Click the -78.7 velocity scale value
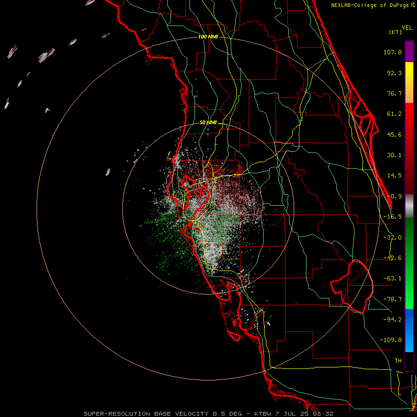Image resolution: width=417 pixels, height=417 pixels. (392, 299)
